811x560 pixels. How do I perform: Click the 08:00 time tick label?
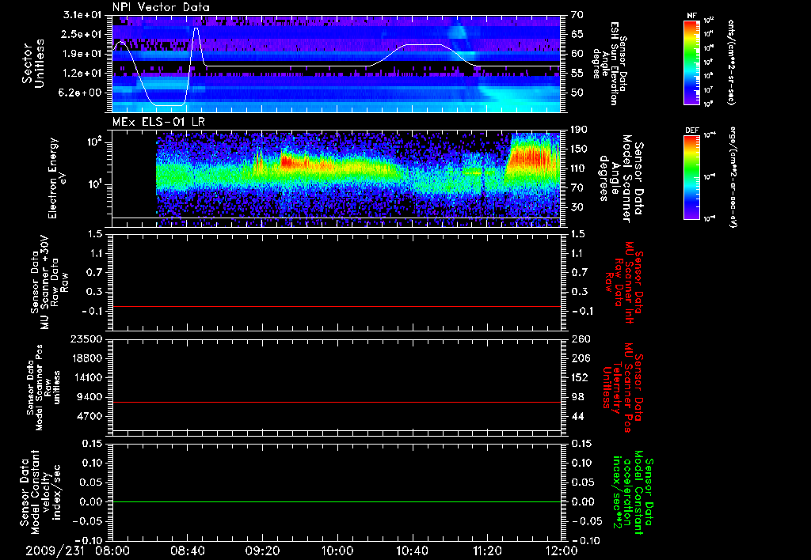pyautogui.click(x=112, y=551)
